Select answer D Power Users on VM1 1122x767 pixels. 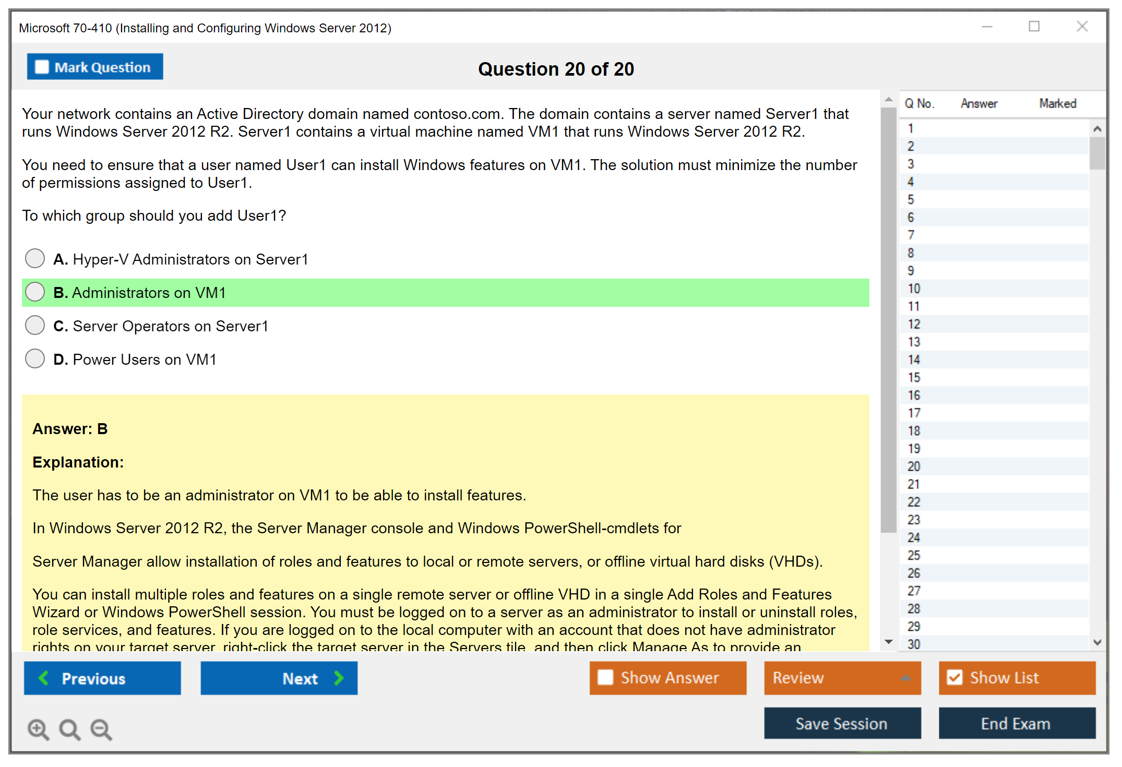coord(35,358)
